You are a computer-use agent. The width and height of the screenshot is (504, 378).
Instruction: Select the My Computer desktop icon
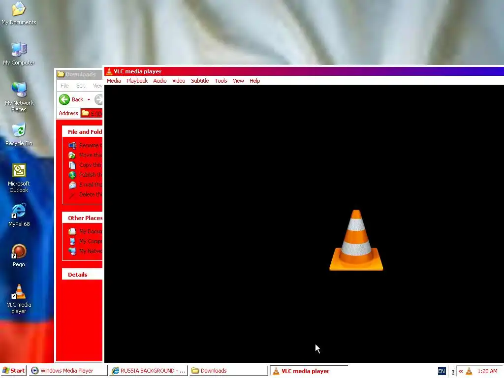(19, 54)
